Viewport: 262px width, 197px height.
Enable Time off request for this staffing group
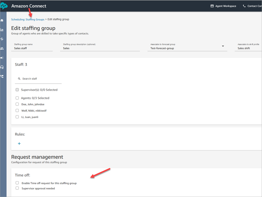(x=17, y=183)
